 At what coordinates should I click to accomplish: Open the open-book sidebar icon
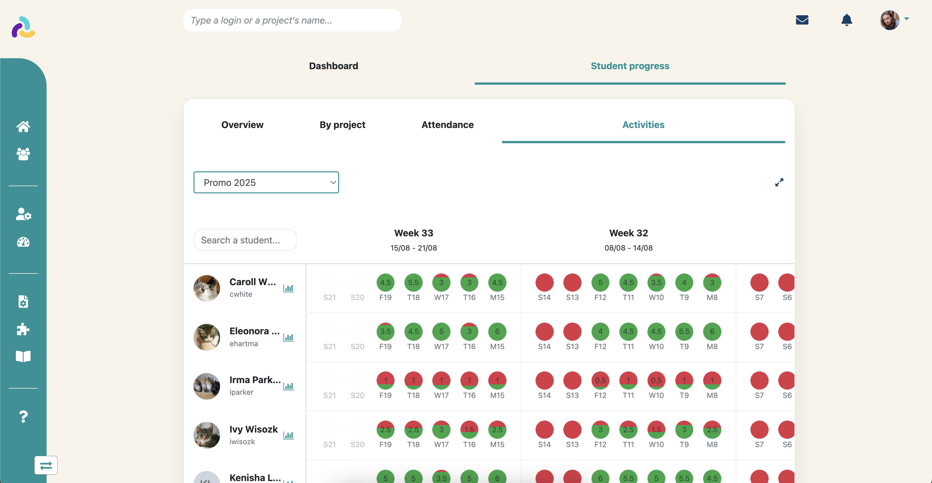pyautogui.click(x=23, y=357)
